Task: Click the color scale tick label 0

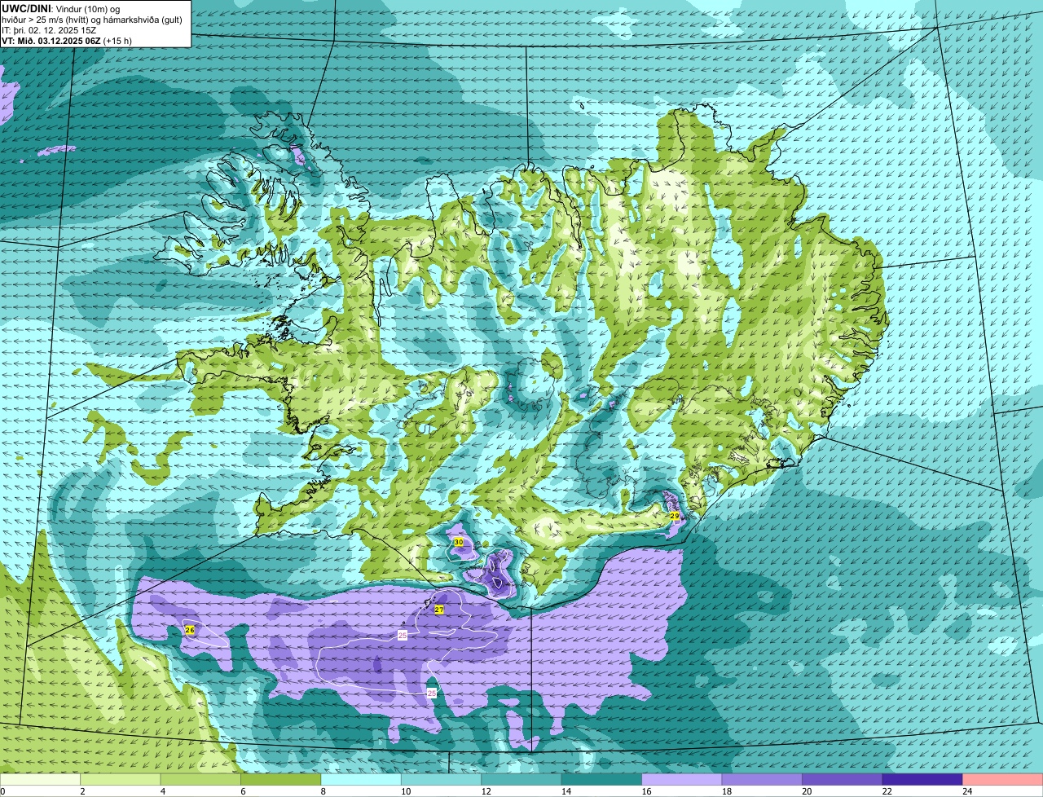Action: pos(2,791)
